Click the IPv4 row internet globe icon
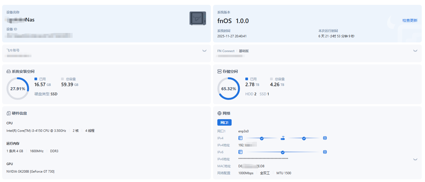 coord(325,138)
